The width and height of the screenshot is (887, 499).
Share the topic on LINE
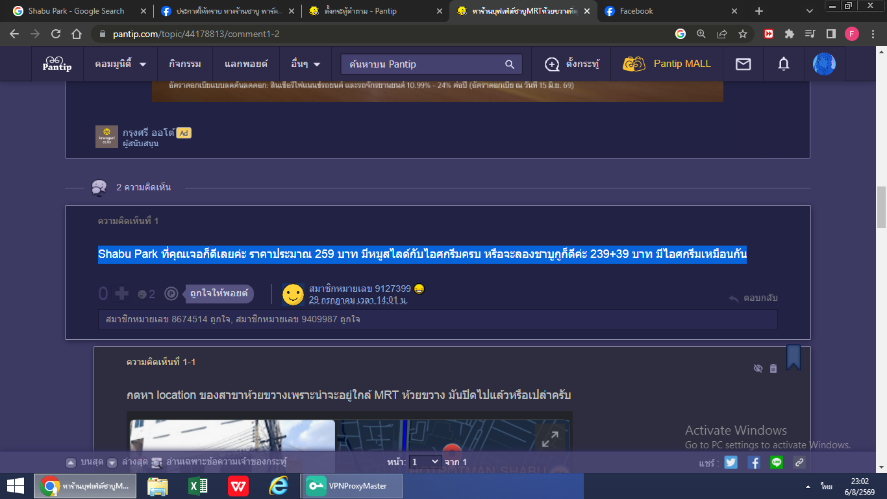[777, 463]
